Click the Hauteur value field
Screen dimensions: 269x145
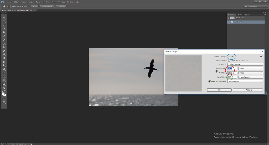232,73
